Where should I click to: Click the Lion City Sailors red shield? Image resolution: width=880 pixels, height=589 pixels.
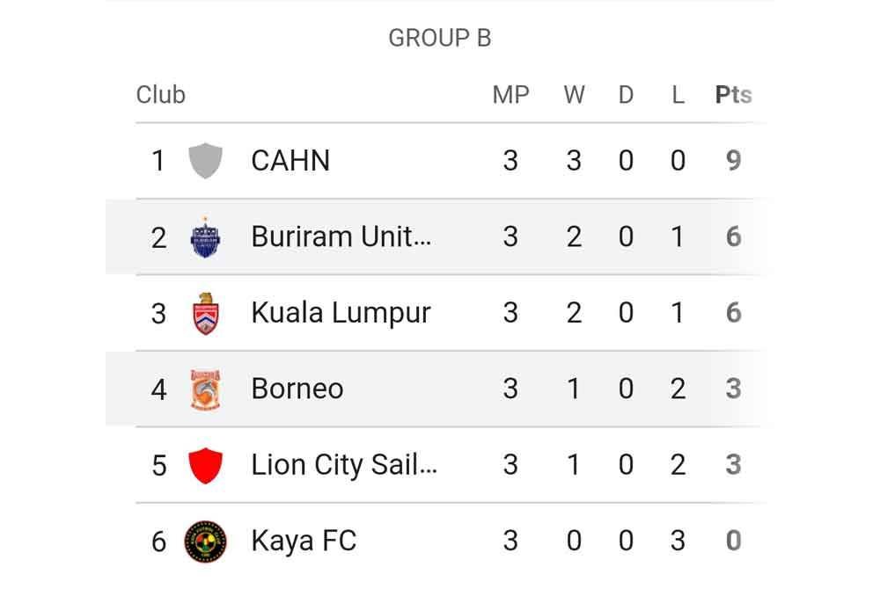(x=206, y=465)
